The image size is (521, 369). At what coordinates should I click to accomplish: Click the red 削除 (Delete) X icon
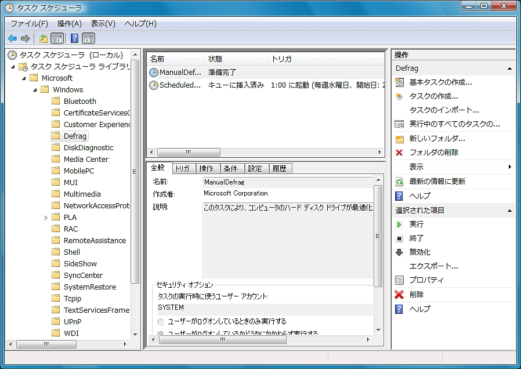(399, 295)
